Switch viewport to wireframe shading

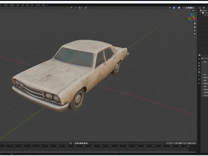click(187, 8)
